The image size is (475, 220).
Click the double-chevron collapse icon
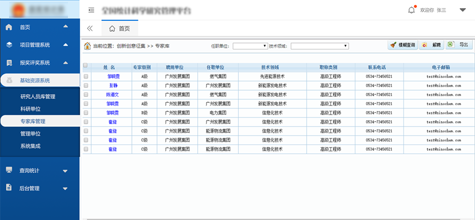[90, 29]
